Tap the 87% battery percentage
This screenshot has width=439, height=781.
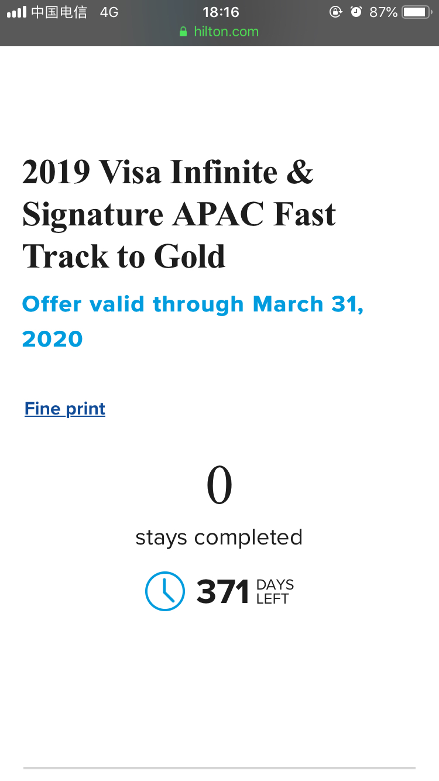coord(383,12)
